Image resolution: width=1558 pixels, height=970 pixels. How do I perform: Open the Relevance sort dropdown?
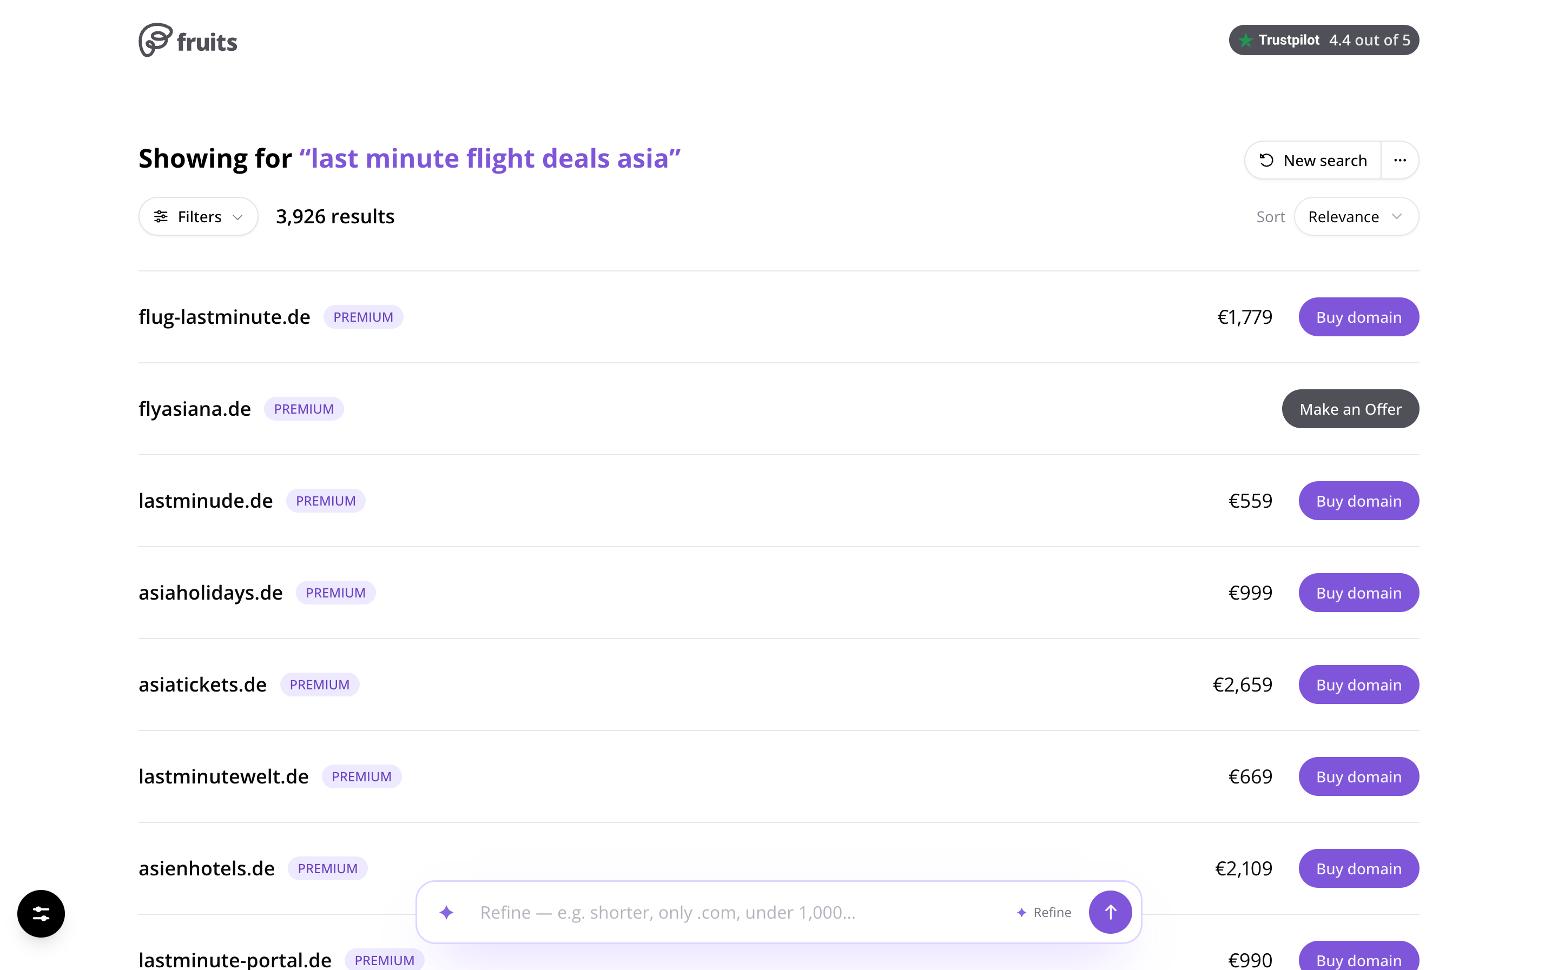(x=1356, y=217)
